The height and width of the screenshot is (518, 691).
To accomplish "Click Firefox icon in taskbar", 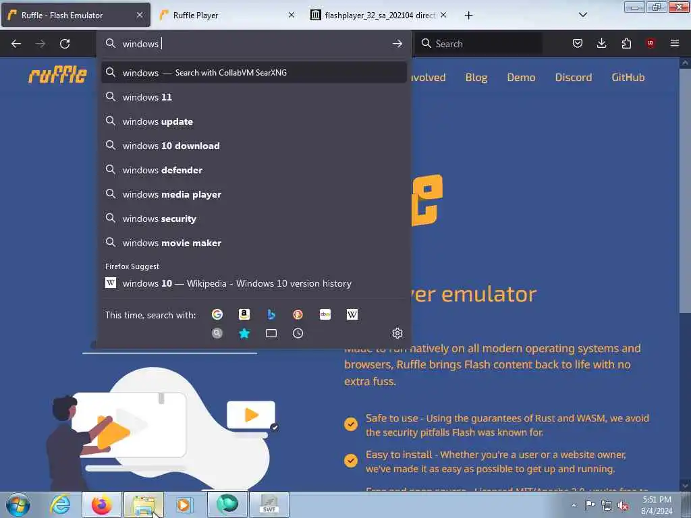I will [x=102, y=505].
